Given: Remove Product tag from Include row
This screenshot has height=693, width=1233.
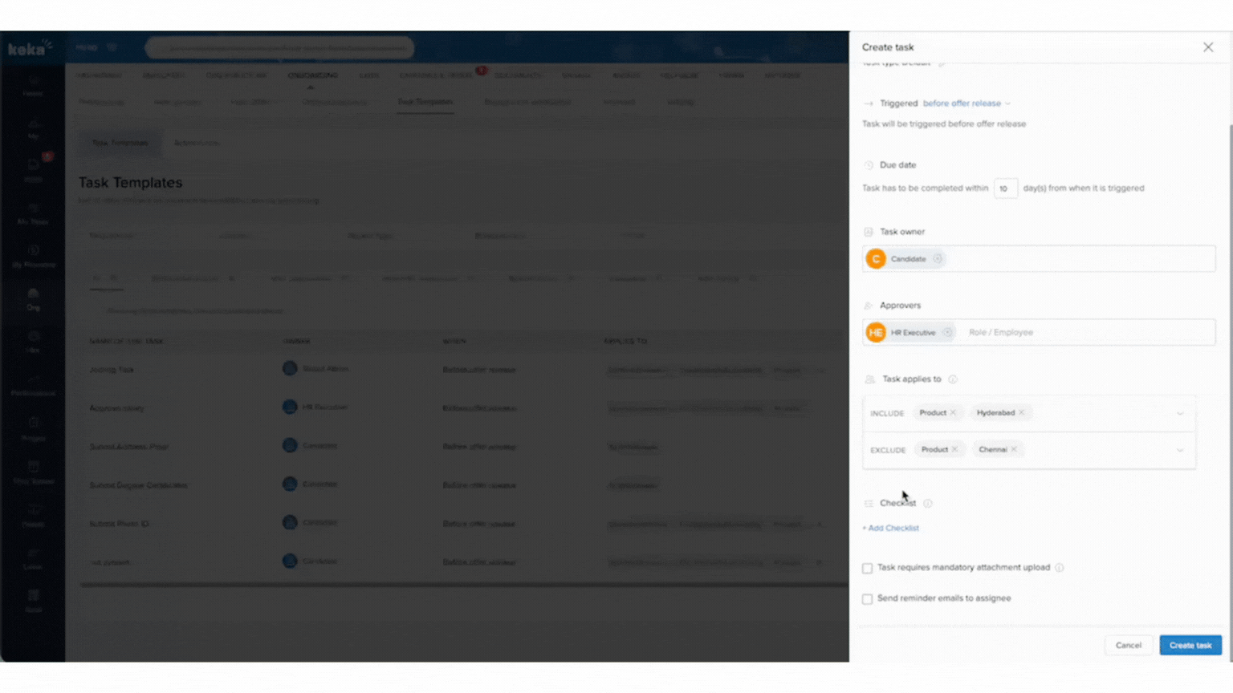Looking at the screenshot, I should [953, 413].
